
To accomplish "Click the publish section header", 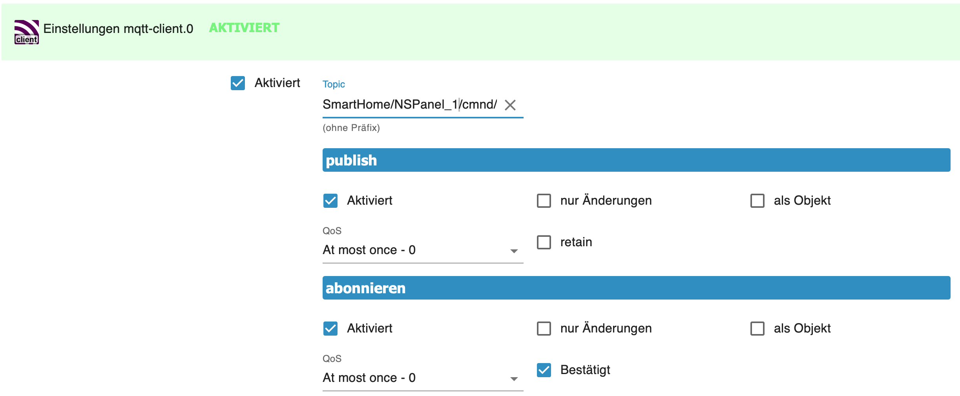I will pyautogui.click(x=351, y=160).
